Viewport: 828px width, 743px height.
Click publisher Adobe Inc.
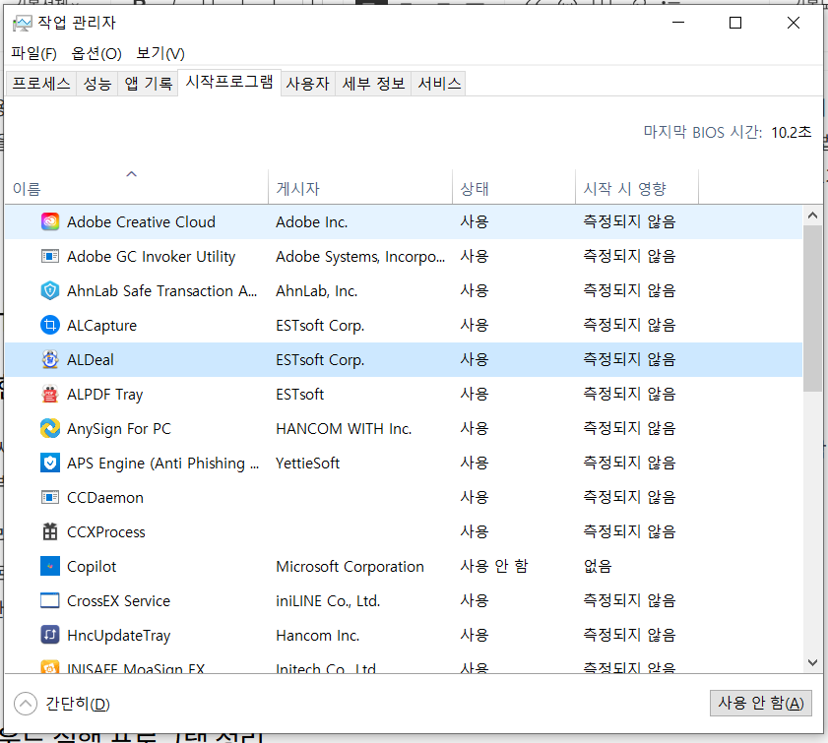pyautogui.click(x=311, y=222)
